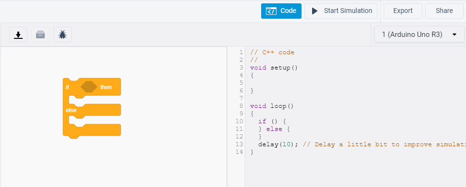Click the Share button
The width and height of the screenshot is (466, 187).
444,11
